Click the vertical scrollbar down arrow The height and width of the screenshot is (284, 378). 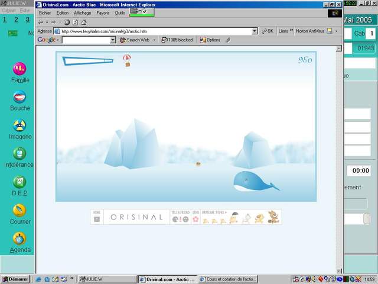click(x=338, y=271)
